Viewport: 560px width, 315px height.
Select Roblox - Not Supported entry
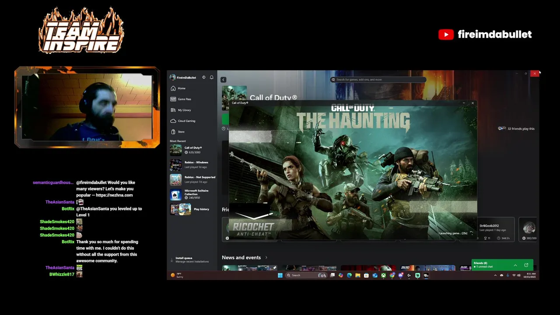tap(192, 180)
